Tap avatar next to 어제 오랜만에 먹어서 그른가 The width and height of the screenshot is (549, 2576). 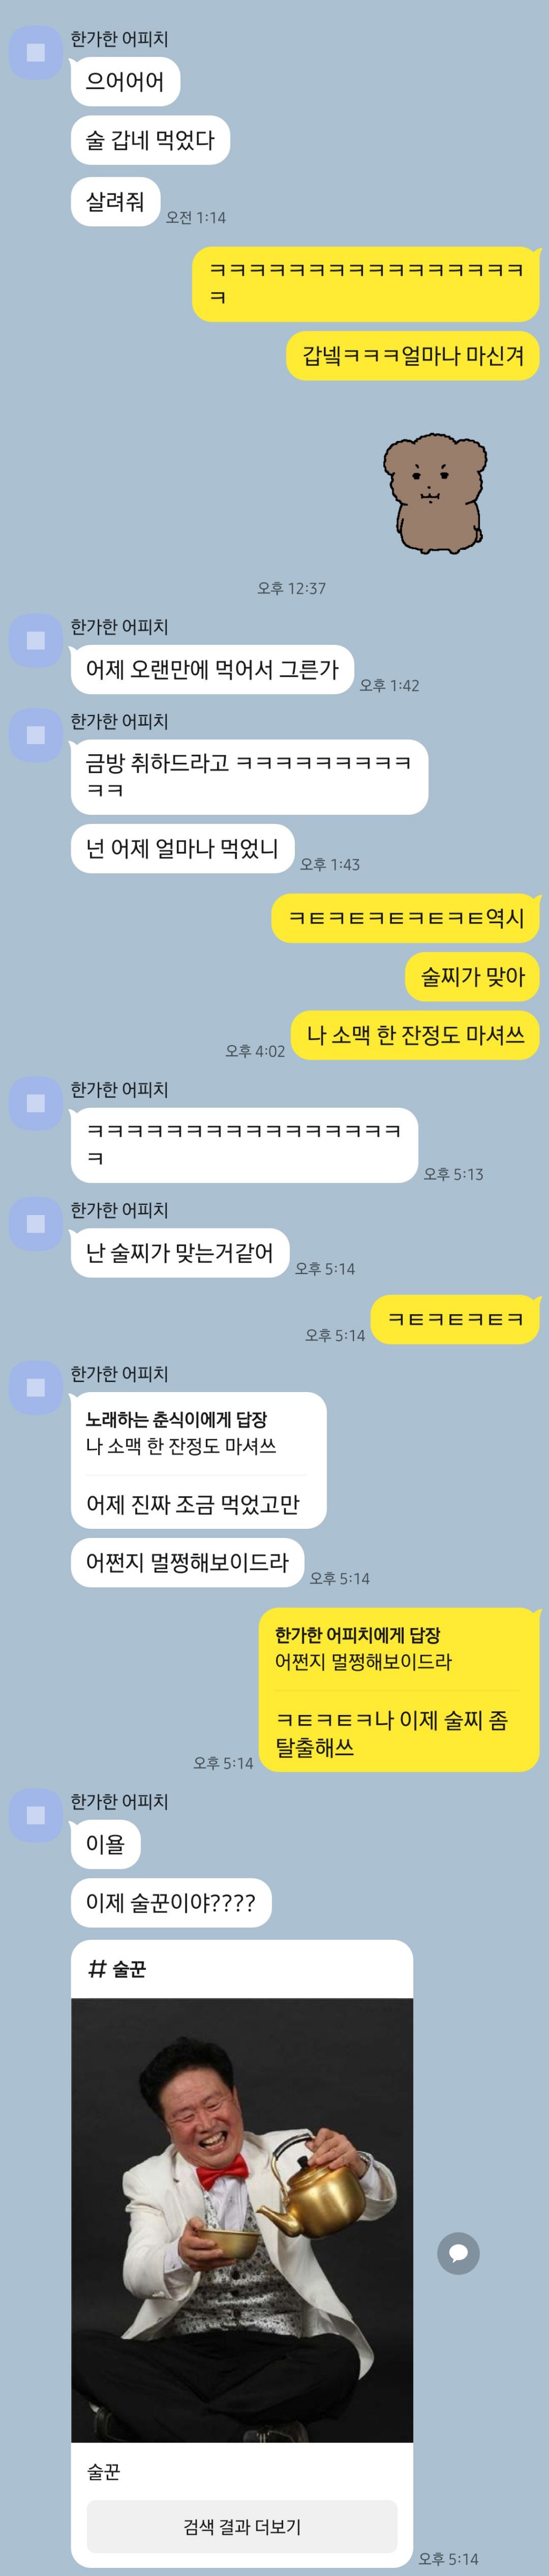click(36, 641)
